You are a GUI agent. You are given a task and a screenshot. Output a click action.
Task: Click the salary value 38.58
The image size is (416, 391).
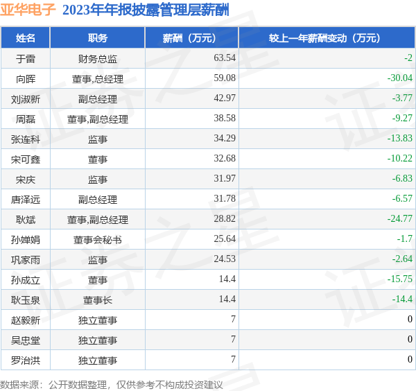[x=225, y=118]
